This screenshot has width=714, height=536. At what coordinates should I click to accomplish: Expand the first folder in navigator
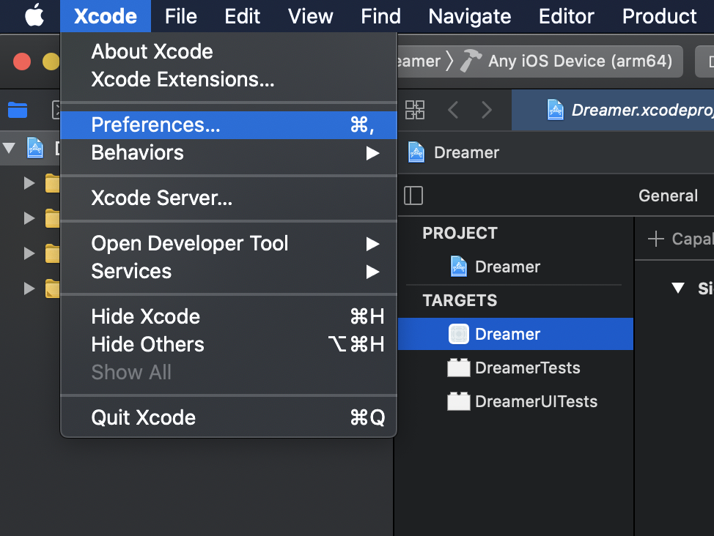(x=29, y=183)
